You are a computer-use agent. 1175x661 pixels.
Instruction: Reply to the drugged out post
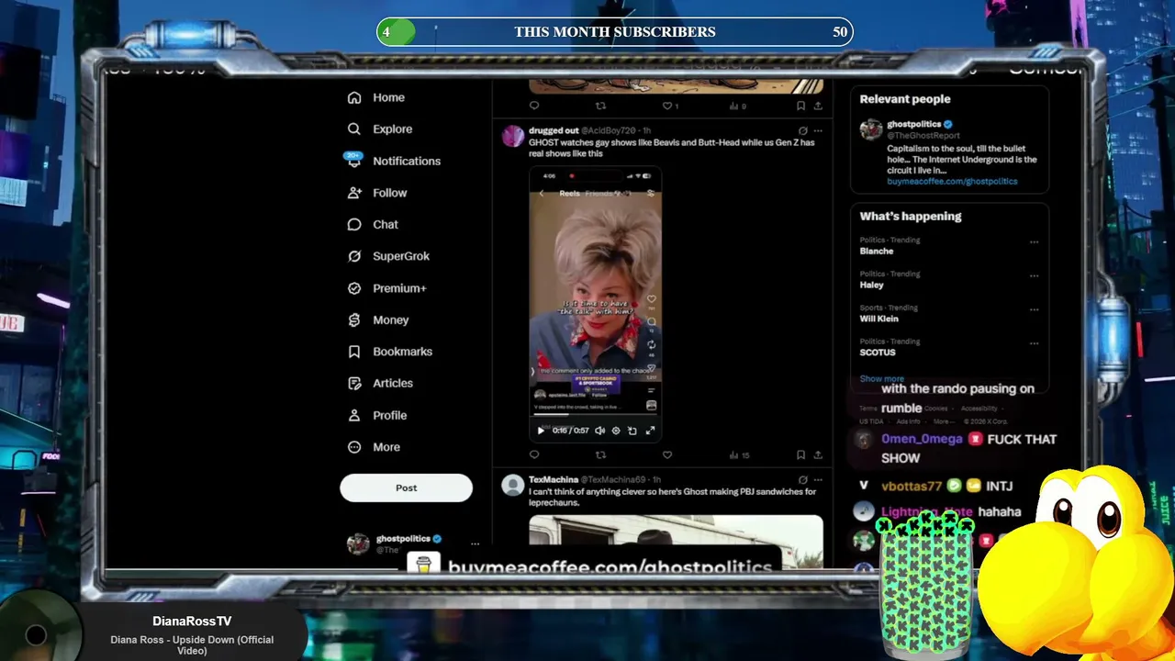pyautogui.click(x=534, y=454)
